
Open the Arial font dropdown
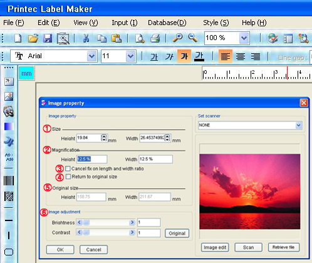tap(91, 56)
